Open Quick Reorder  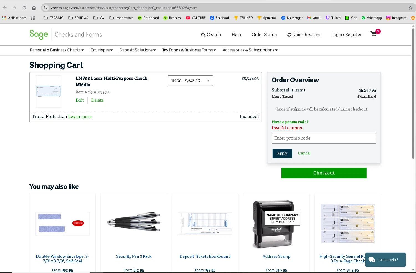pos(304,35)
